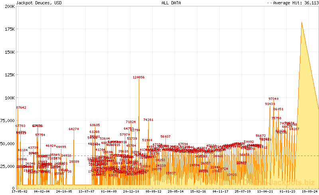Click the 25K y-axis label
The height and width of the screenshot is (195, 319).
click(10, 166)
